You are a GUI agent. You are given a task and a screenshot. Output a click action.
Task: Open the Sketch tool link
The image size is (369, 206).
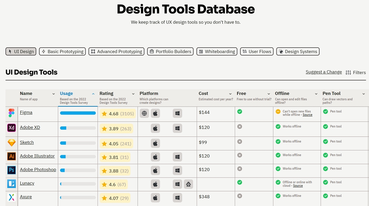[27, 143]
